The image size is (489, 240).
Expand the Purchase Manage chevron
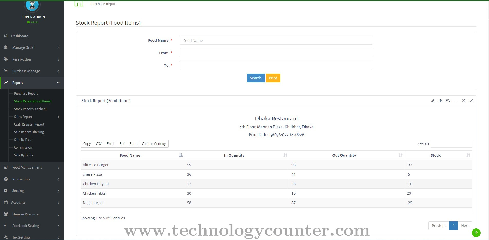(x=58, y=71)
